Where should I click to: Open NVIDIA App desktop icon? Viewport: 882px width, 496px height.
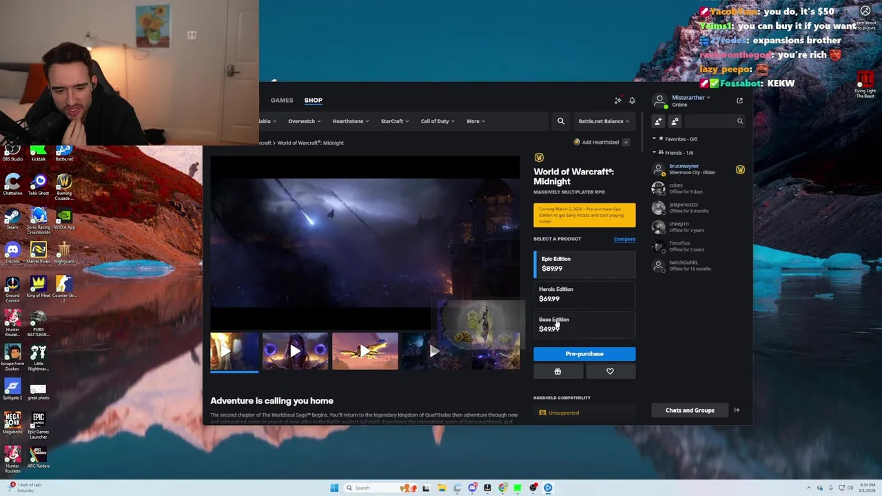coord(64,219)
